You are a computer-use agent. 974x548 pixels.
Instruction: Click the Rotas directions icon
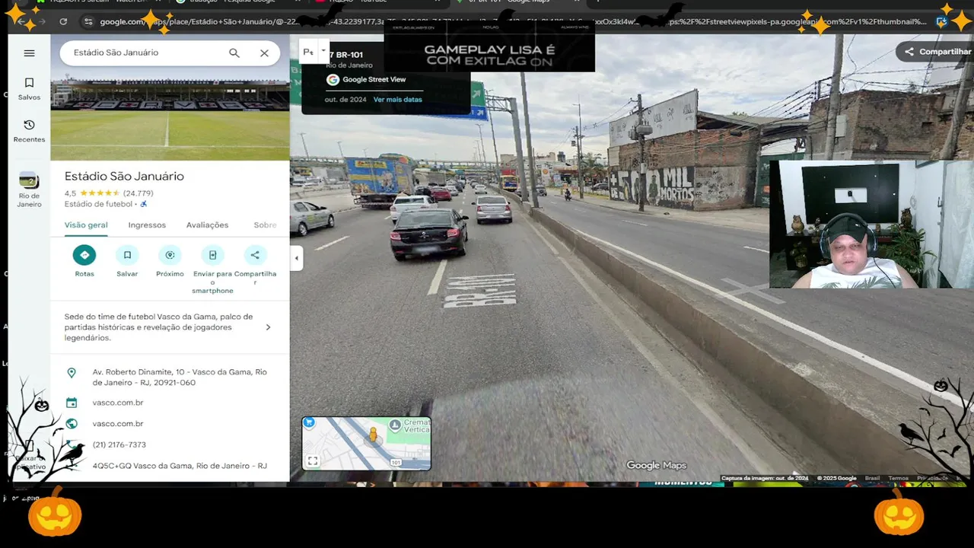pos(84,255)
